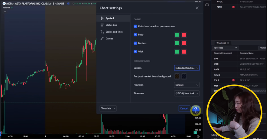Toggle Color bars based on previous close
The image size is (267, 139).
(135, 26)
